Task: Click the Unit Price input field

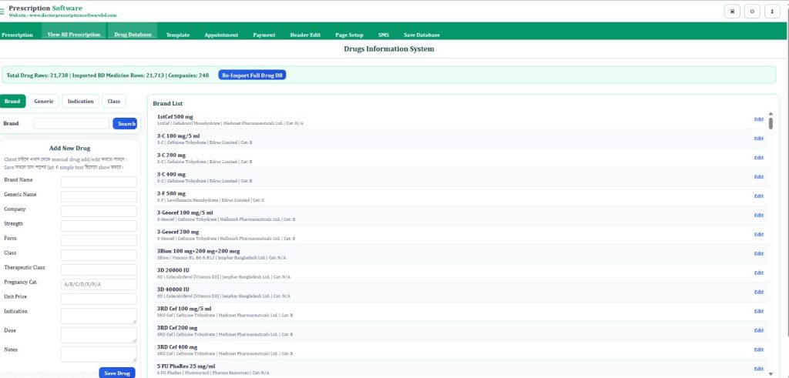Action: coord(99,299)
